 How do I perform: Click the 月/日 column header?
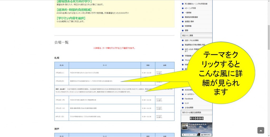(x=62, y=65)
